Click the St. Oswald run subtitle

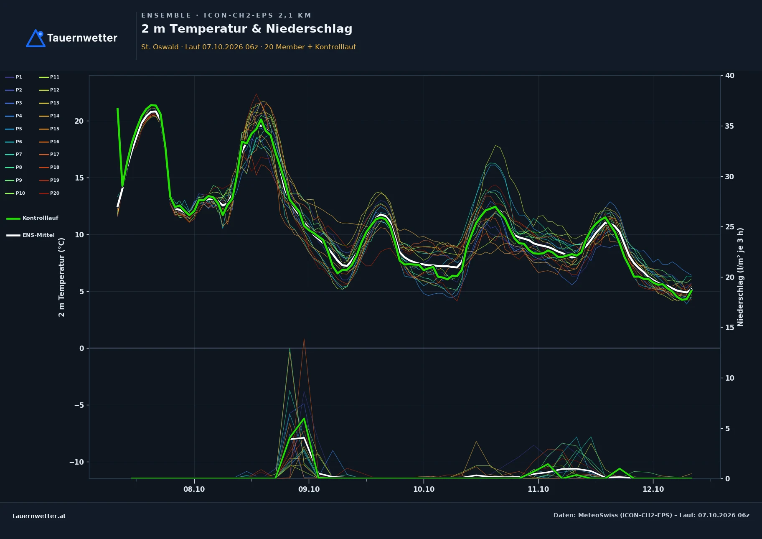coord(249,47)
